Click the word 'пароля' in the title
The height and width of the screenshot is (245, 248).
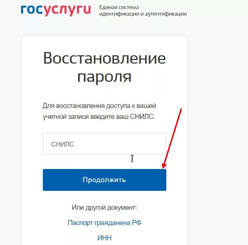[104, 77]
